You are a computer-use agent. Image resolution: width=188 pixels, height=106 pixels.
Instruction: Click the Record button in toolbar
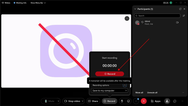pyautogui.click(x=109, y=101)
